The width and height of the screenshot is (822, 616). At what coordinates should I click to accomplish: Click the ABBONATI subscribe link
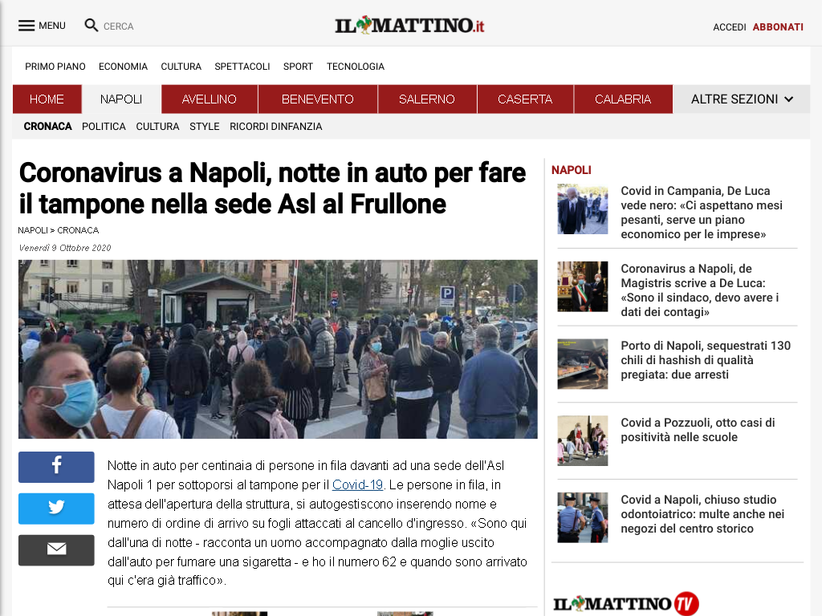point(778,26)
